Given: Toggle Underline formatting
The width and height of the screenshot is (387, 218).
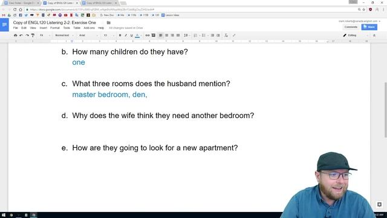Looking at the screenshot, I should pyautogui.click(x=131, y=35).
